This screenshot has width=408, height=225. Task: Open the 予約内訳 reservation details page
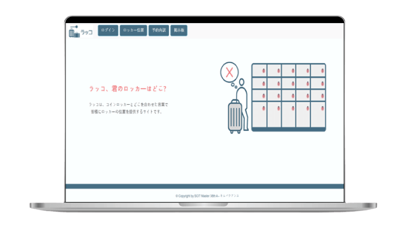click(x=158, y=30)
